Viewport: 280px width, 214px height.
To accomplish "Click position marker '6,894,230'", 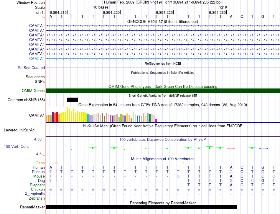I will (x=217, y=12).
